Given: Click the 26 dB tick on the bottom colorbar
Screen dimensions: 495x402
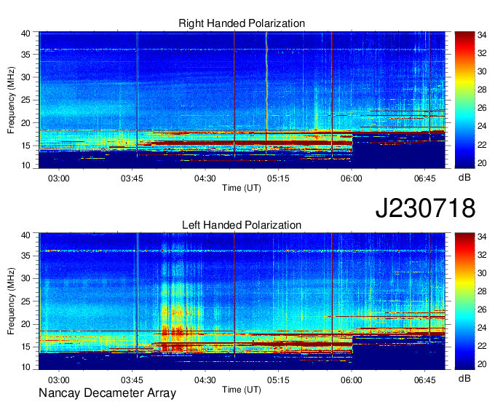Looking at the screenshot, I should [x=482, y=310].
